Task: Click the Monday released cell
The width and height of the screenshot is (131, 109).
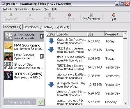Action: (x=111, y=102)
